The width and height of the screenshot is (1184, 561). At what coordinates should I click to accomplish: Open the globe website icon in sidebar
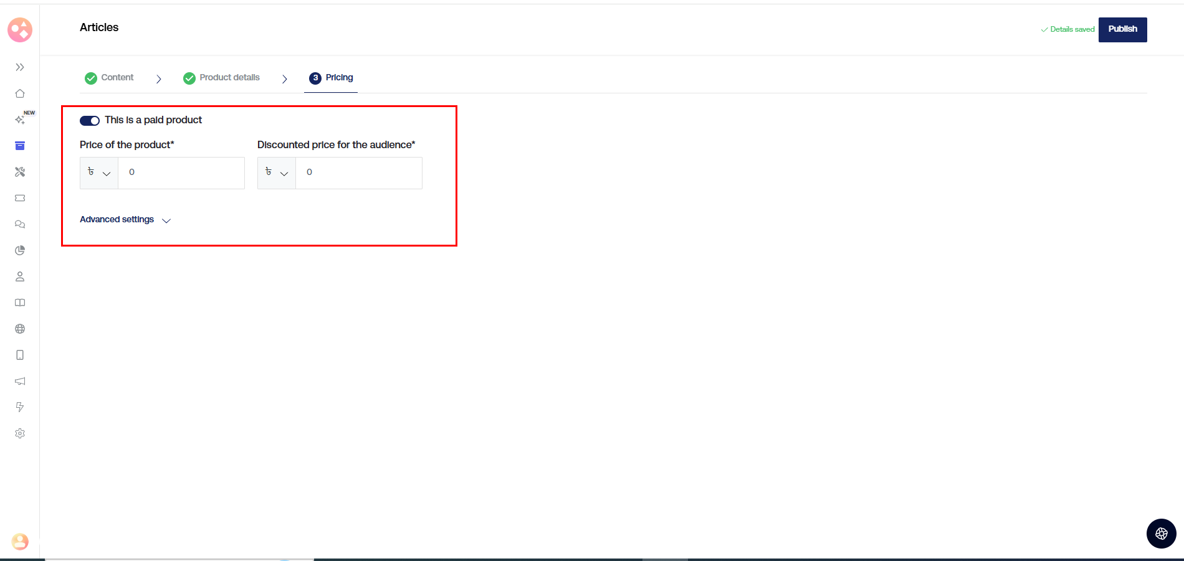20,329
